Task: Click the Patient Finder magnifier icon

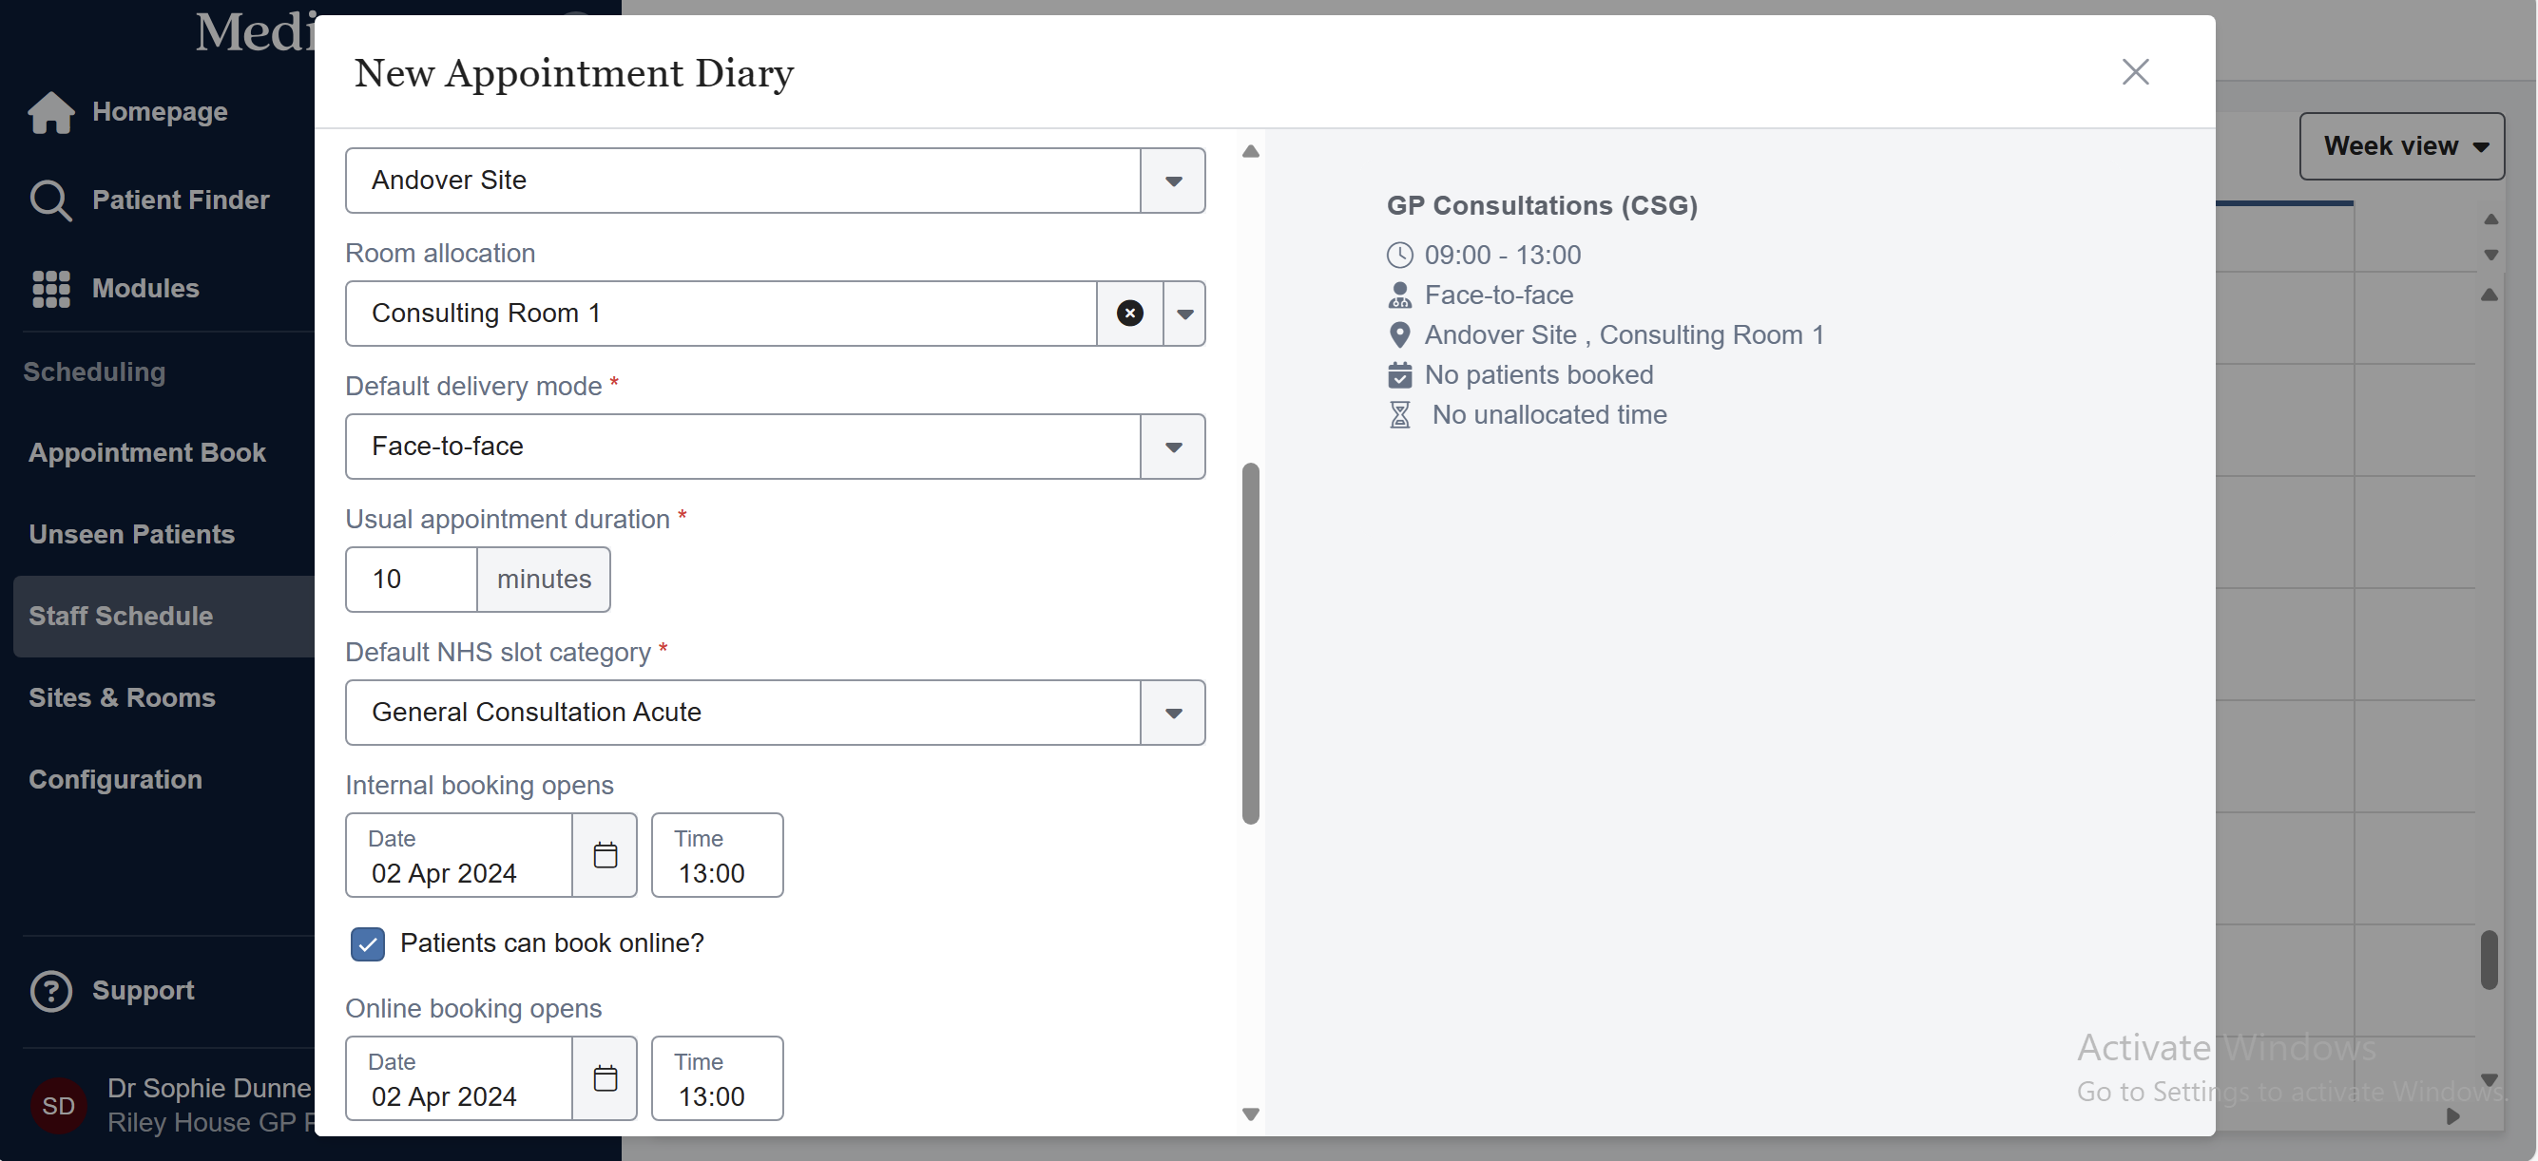Action: point(50,200)
